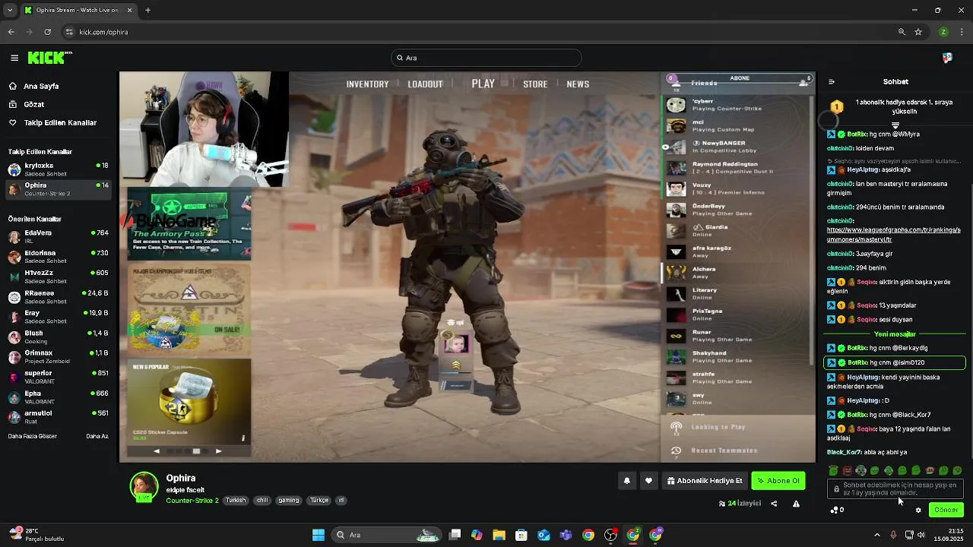Click the gaming tag

[289, 501]
